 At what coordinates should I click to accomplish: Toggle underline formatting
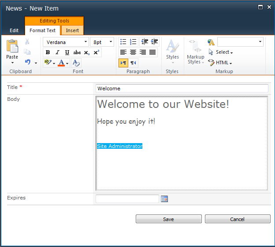pos(67,52)
